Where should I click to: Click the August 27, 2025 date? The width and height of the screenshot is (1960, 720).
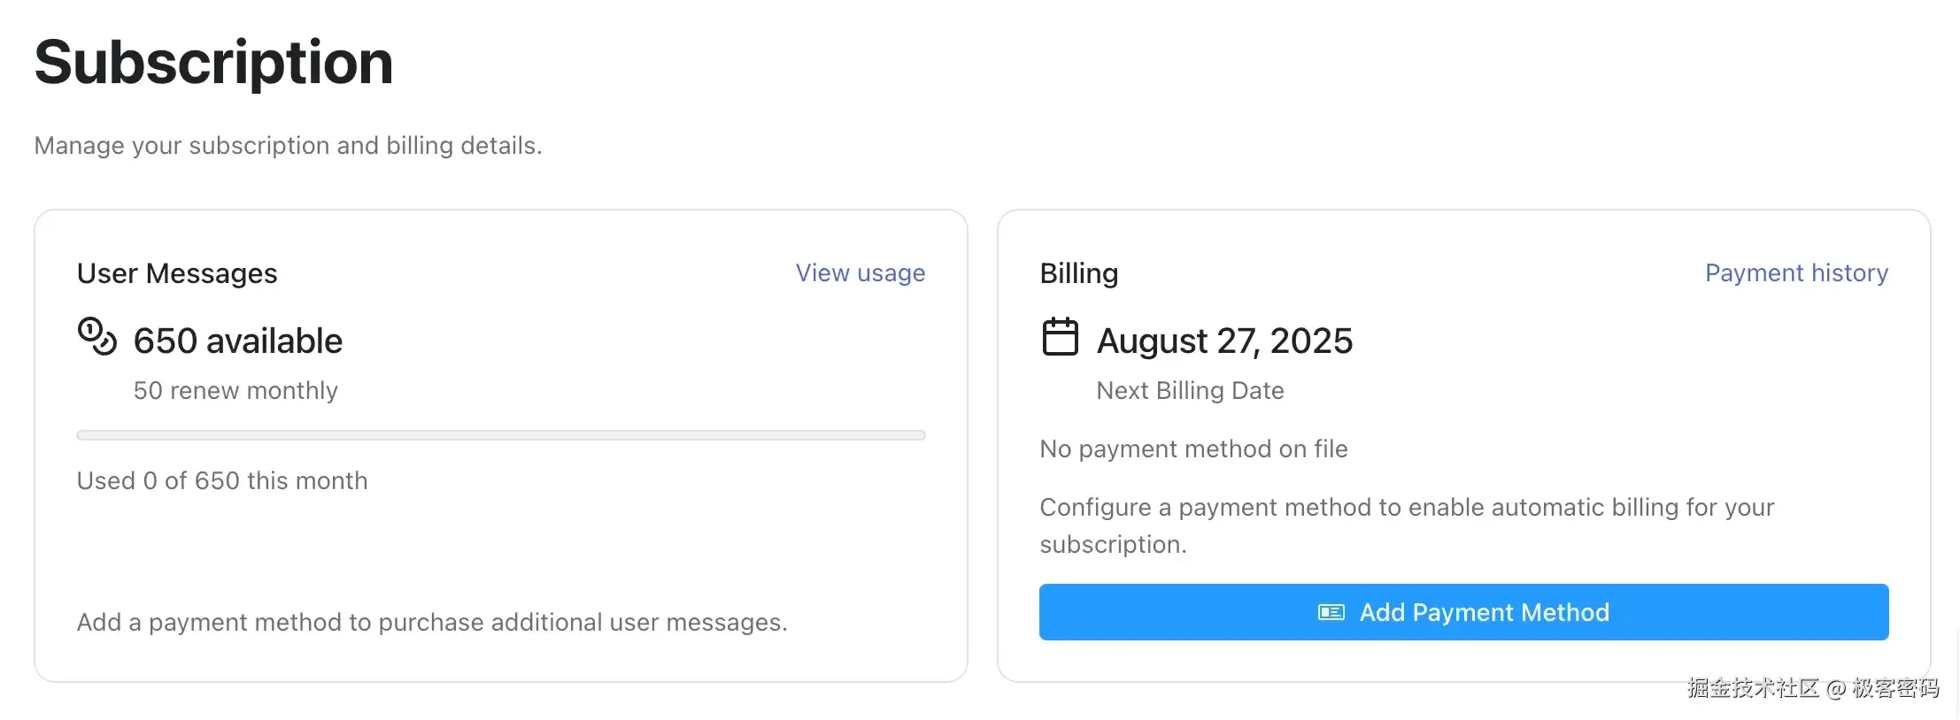tap(1224, 341)
